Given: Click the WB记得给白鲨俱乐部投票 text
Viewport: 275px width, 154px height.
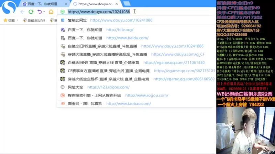Looking at the screenshot, I should point(244,94).
